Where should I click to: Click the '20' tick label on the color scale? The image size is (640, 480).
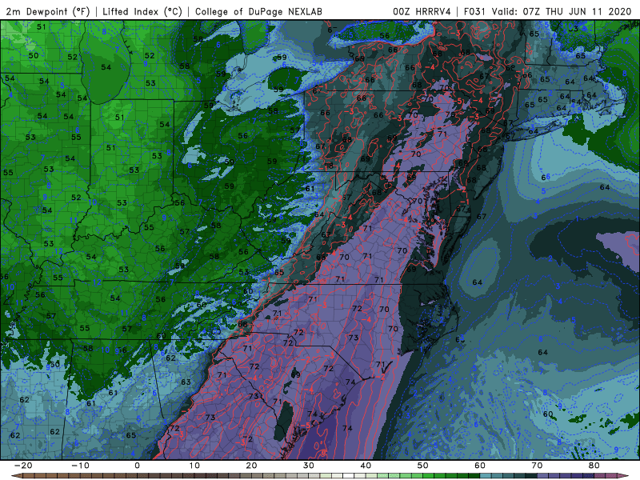tap(251, 466)
